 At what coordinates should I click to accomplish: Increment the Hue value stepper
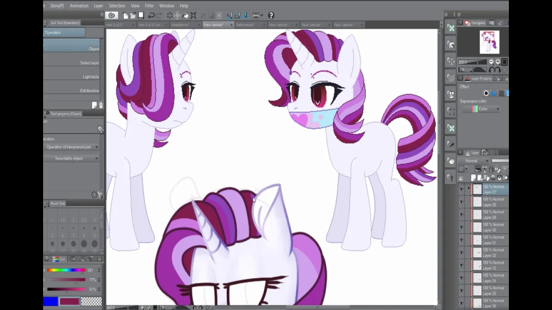pyautogui.click(x=99, y=269)
